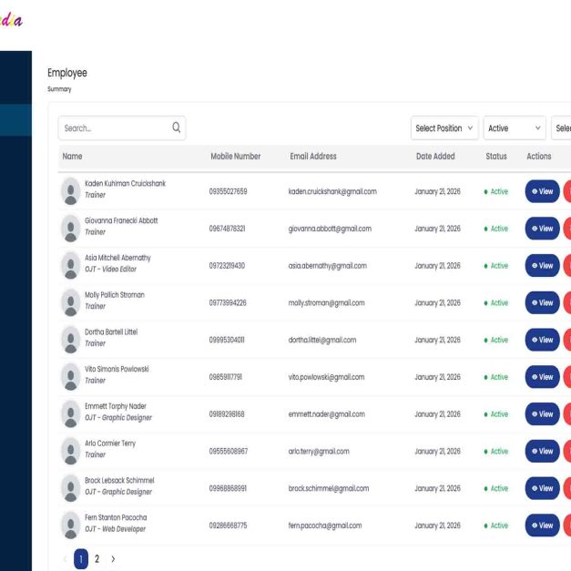The image size is (571, 571).
Task: Click email emmett.nader@gmail.com
Action: point(327,414)
